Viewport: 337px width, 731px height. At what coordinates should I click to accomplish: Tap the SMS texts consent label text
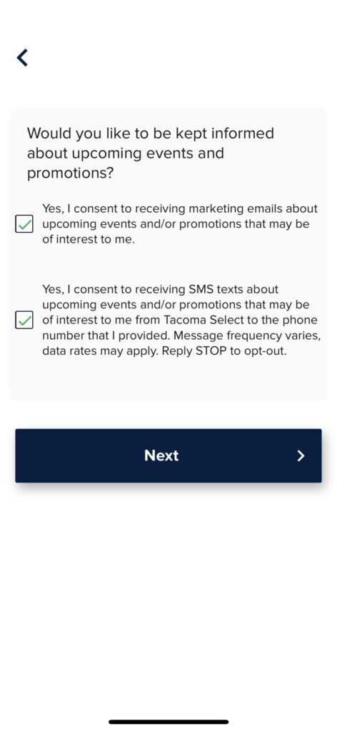181,321
